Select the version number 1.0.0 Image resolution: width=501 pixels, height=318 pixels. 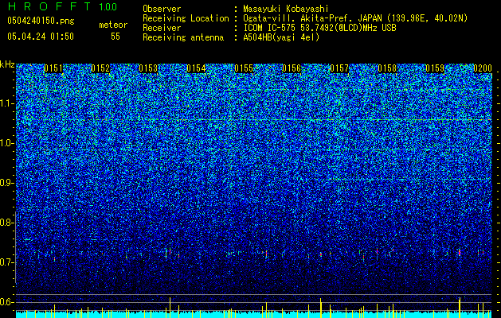(x=108, y=7)
